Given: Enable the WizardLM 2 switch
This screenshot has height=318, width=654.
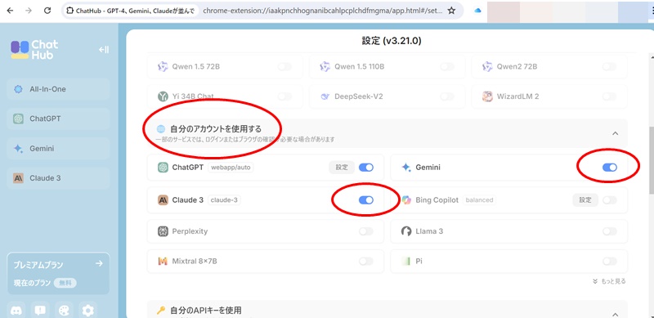Looking at the screenshot, I should click(x=609, y=96).
